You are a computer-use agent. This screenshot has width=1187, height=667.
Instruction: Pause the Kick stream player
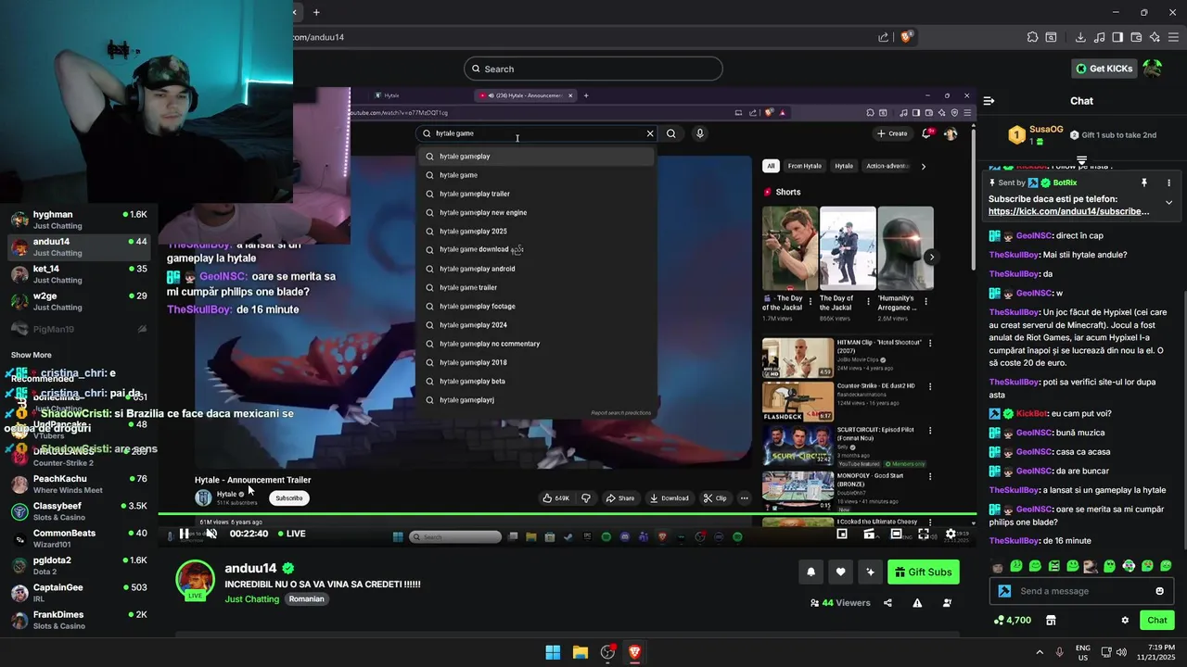point(184,534)
